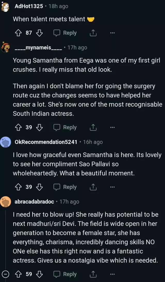Upvote the Young Samantha from Eega comment

pyautogui.click(x=18, y=127)
